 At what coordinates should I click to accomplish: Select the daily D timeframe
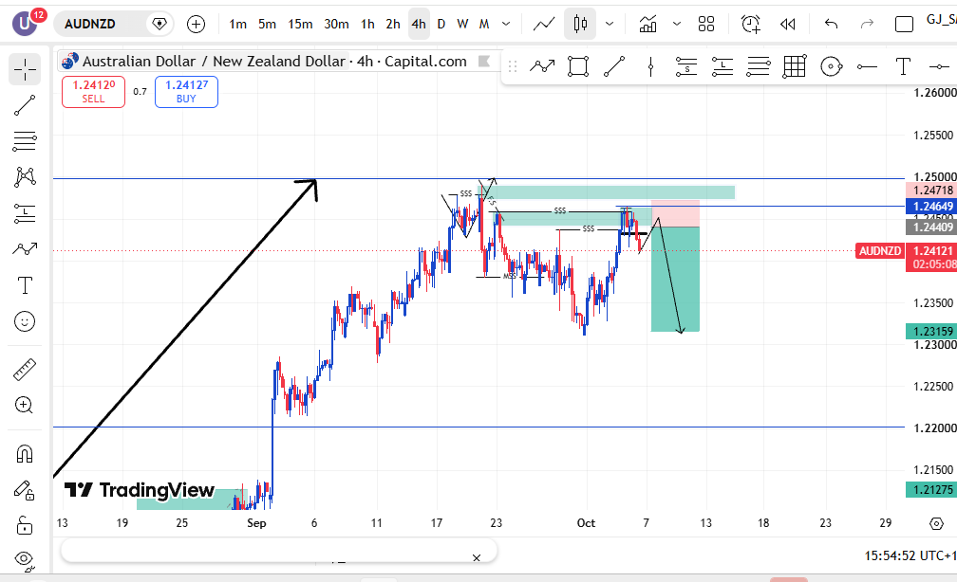pos(441,24)
